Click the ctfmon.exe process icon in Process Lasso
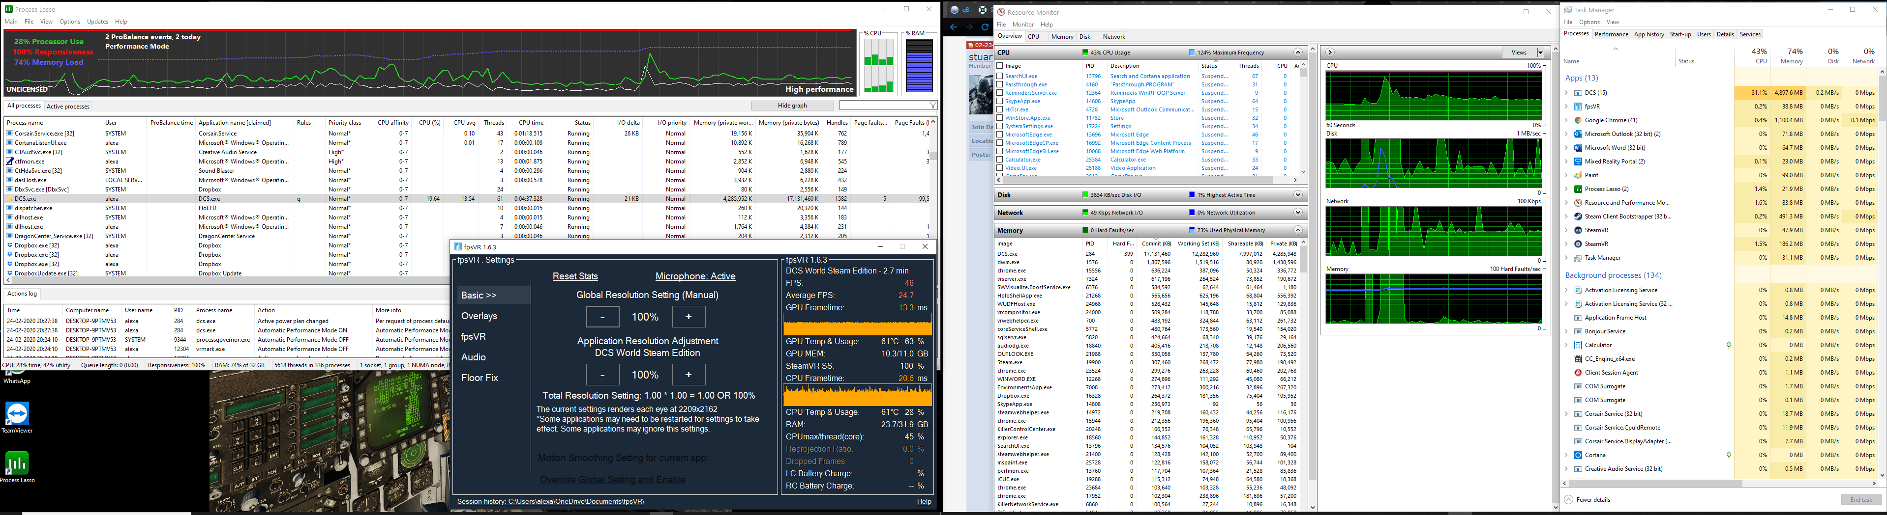Viewport: 1887px width, 515px height. pyautogui.click(x=9, y=161)
